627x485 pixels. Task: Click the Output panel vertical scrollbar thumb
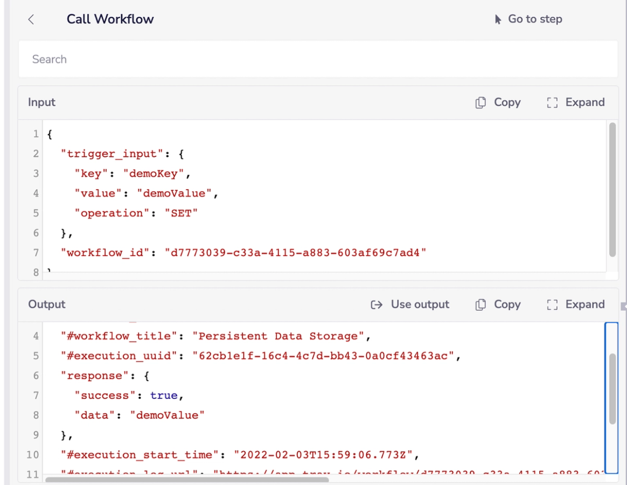click(612, 389)
